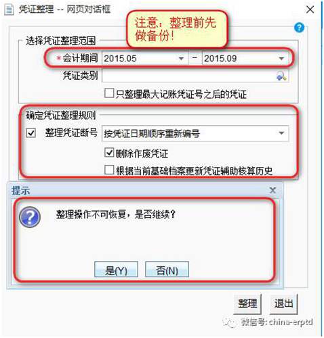This screenshot has height=338, width=324.
Task: Close the 提示 prompt dialog with X
Action: (x=272, y=190)
